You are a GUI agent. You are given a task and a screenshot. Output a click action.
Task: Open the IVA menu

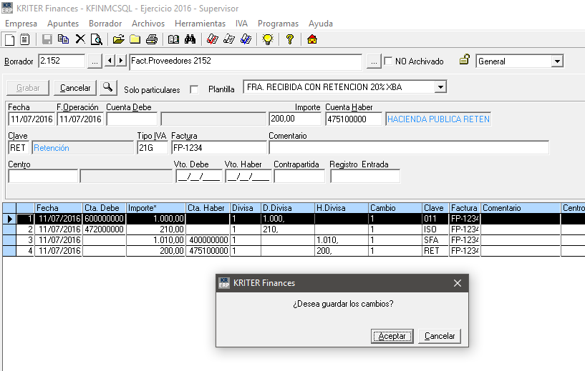[x=241, y=24]
